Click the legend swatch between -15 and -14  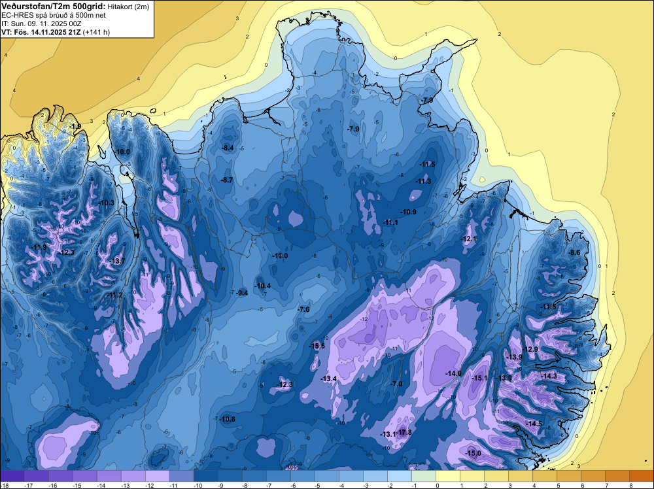coord(84,476)
